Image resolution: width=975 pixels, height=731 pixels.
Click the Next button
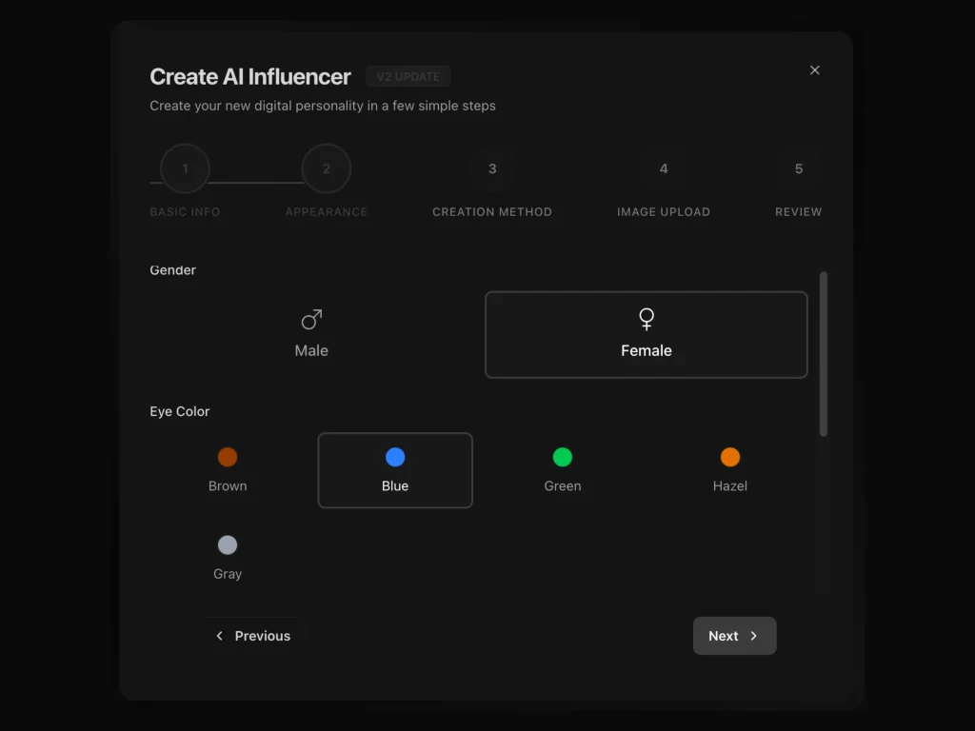point(734,636)
